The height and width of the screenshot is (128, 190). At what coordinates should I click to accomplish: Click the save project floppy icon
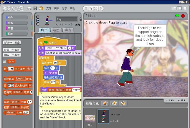(x=35, y=8)
